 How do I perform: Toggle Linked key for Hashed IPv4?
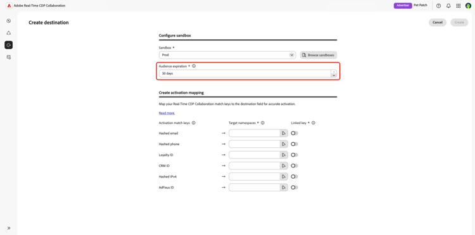[x=294, y=176]
